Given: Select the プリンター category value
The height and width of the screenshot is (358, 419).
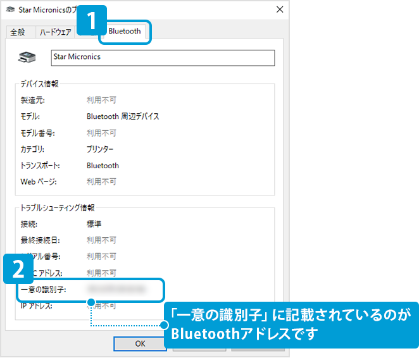Looking at the screenshot, I should (100, 149).
